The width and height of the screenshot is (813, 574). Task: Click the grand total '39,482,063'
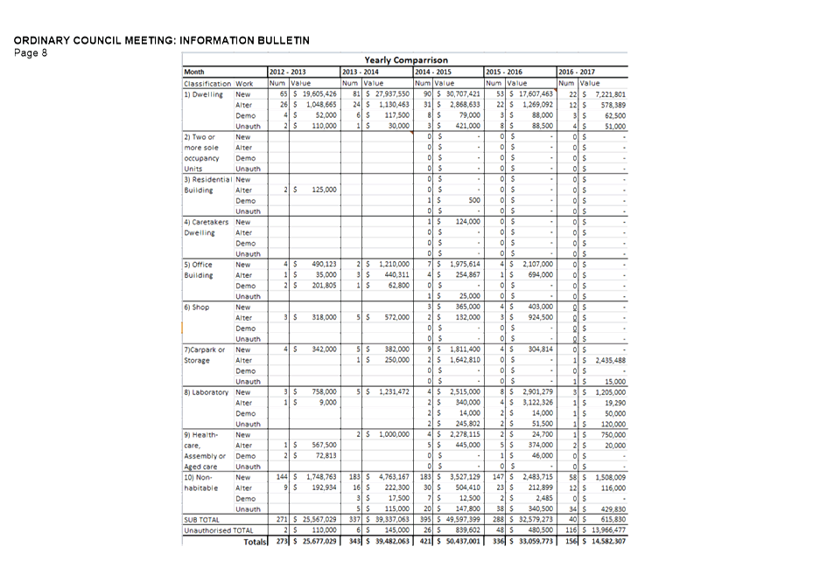pyautogui.click(x=393, y=542)
